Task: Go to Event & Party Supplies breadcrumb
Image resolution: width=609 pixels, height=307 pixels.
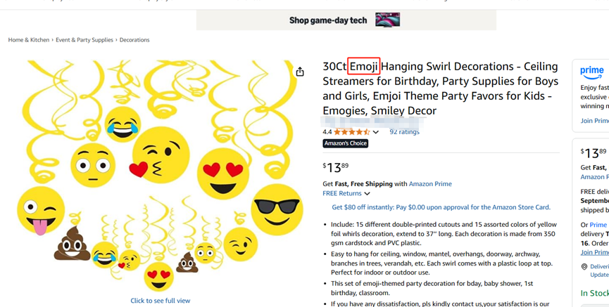Action: pyautogui.click(x=84, y=40)
